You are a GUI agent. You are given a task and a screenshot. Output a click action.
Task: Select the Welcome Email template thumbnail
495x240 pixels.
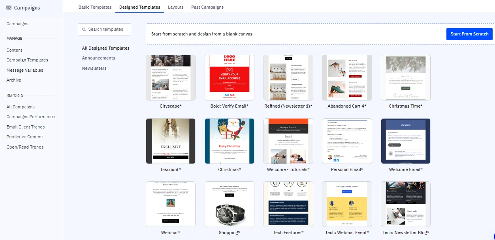click(406, 141)
